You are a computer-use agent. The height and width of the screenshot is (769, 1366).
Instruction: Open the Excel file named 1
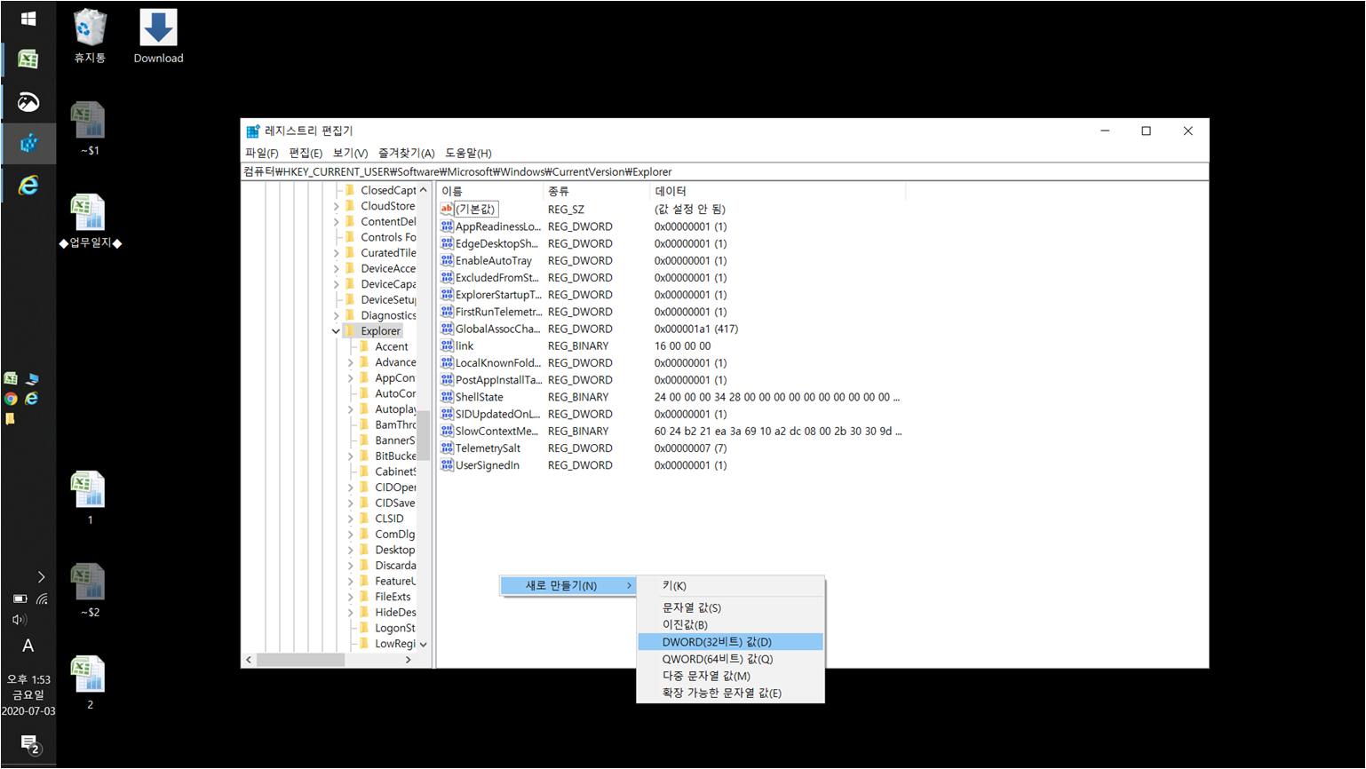[x=89, y=498]
